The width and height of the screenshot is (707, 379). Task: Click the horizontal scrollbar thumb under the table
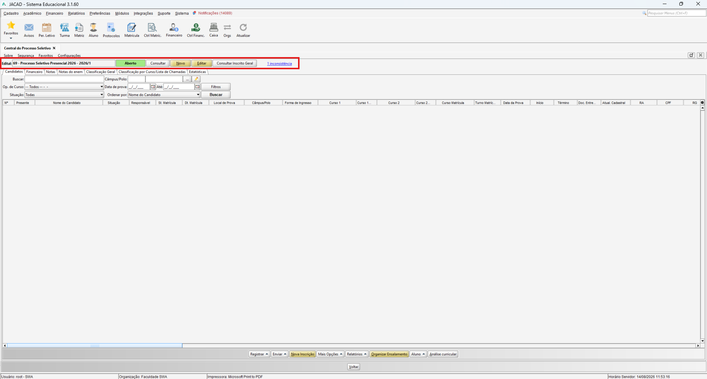coord(95,345)
